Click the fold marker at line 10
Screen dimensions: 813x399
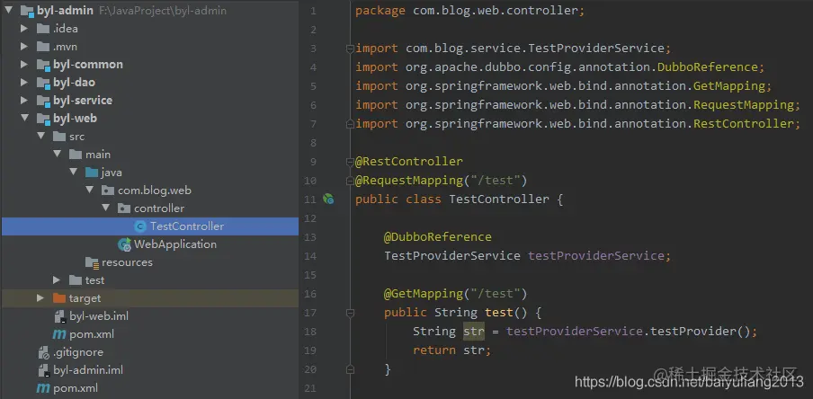point(350,181)
